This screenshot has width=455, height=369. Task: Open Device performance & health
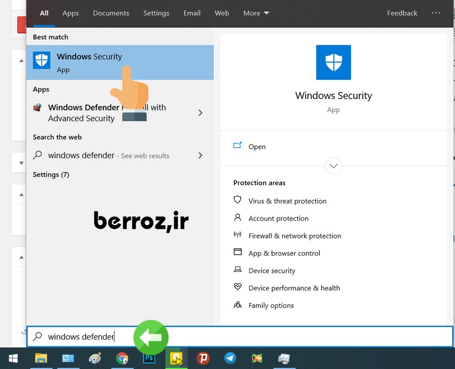tap(294, 288)
